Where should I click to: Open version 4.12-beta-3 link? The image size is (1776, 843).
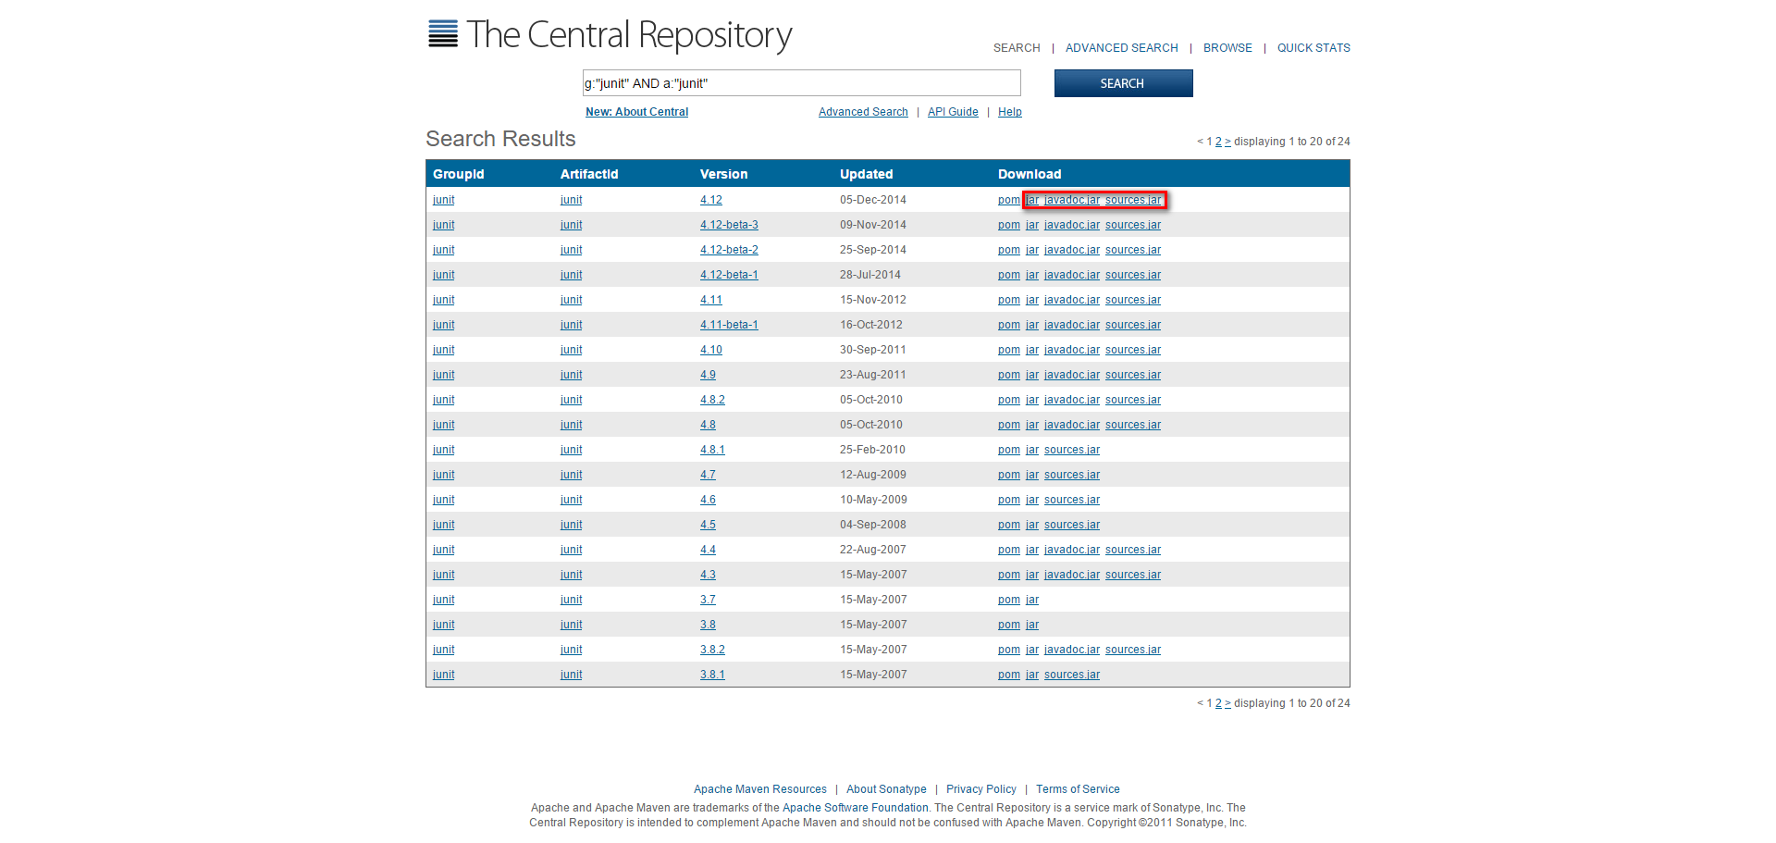click(729, 225)
